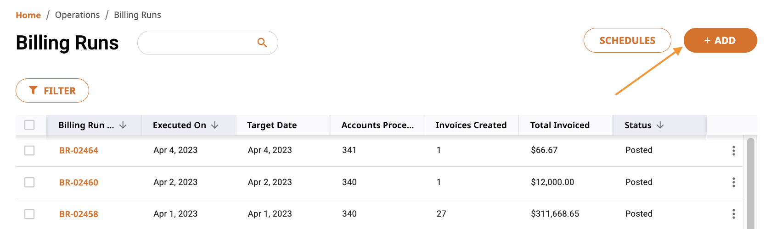The image size is (765, 229).
Task: Navigate to Operations breadcrumb
Action: point(77,15)
